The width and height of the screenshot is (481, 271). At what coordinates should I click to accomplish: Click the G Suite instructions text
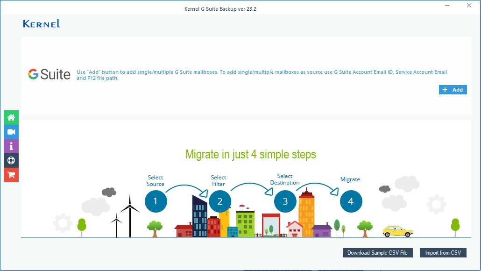tap(262, 75)
